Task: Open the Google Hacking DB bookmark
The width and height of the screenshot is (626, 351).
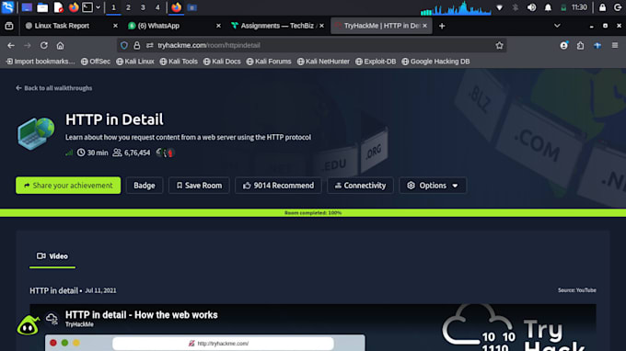Action: [x=435, y=62]
